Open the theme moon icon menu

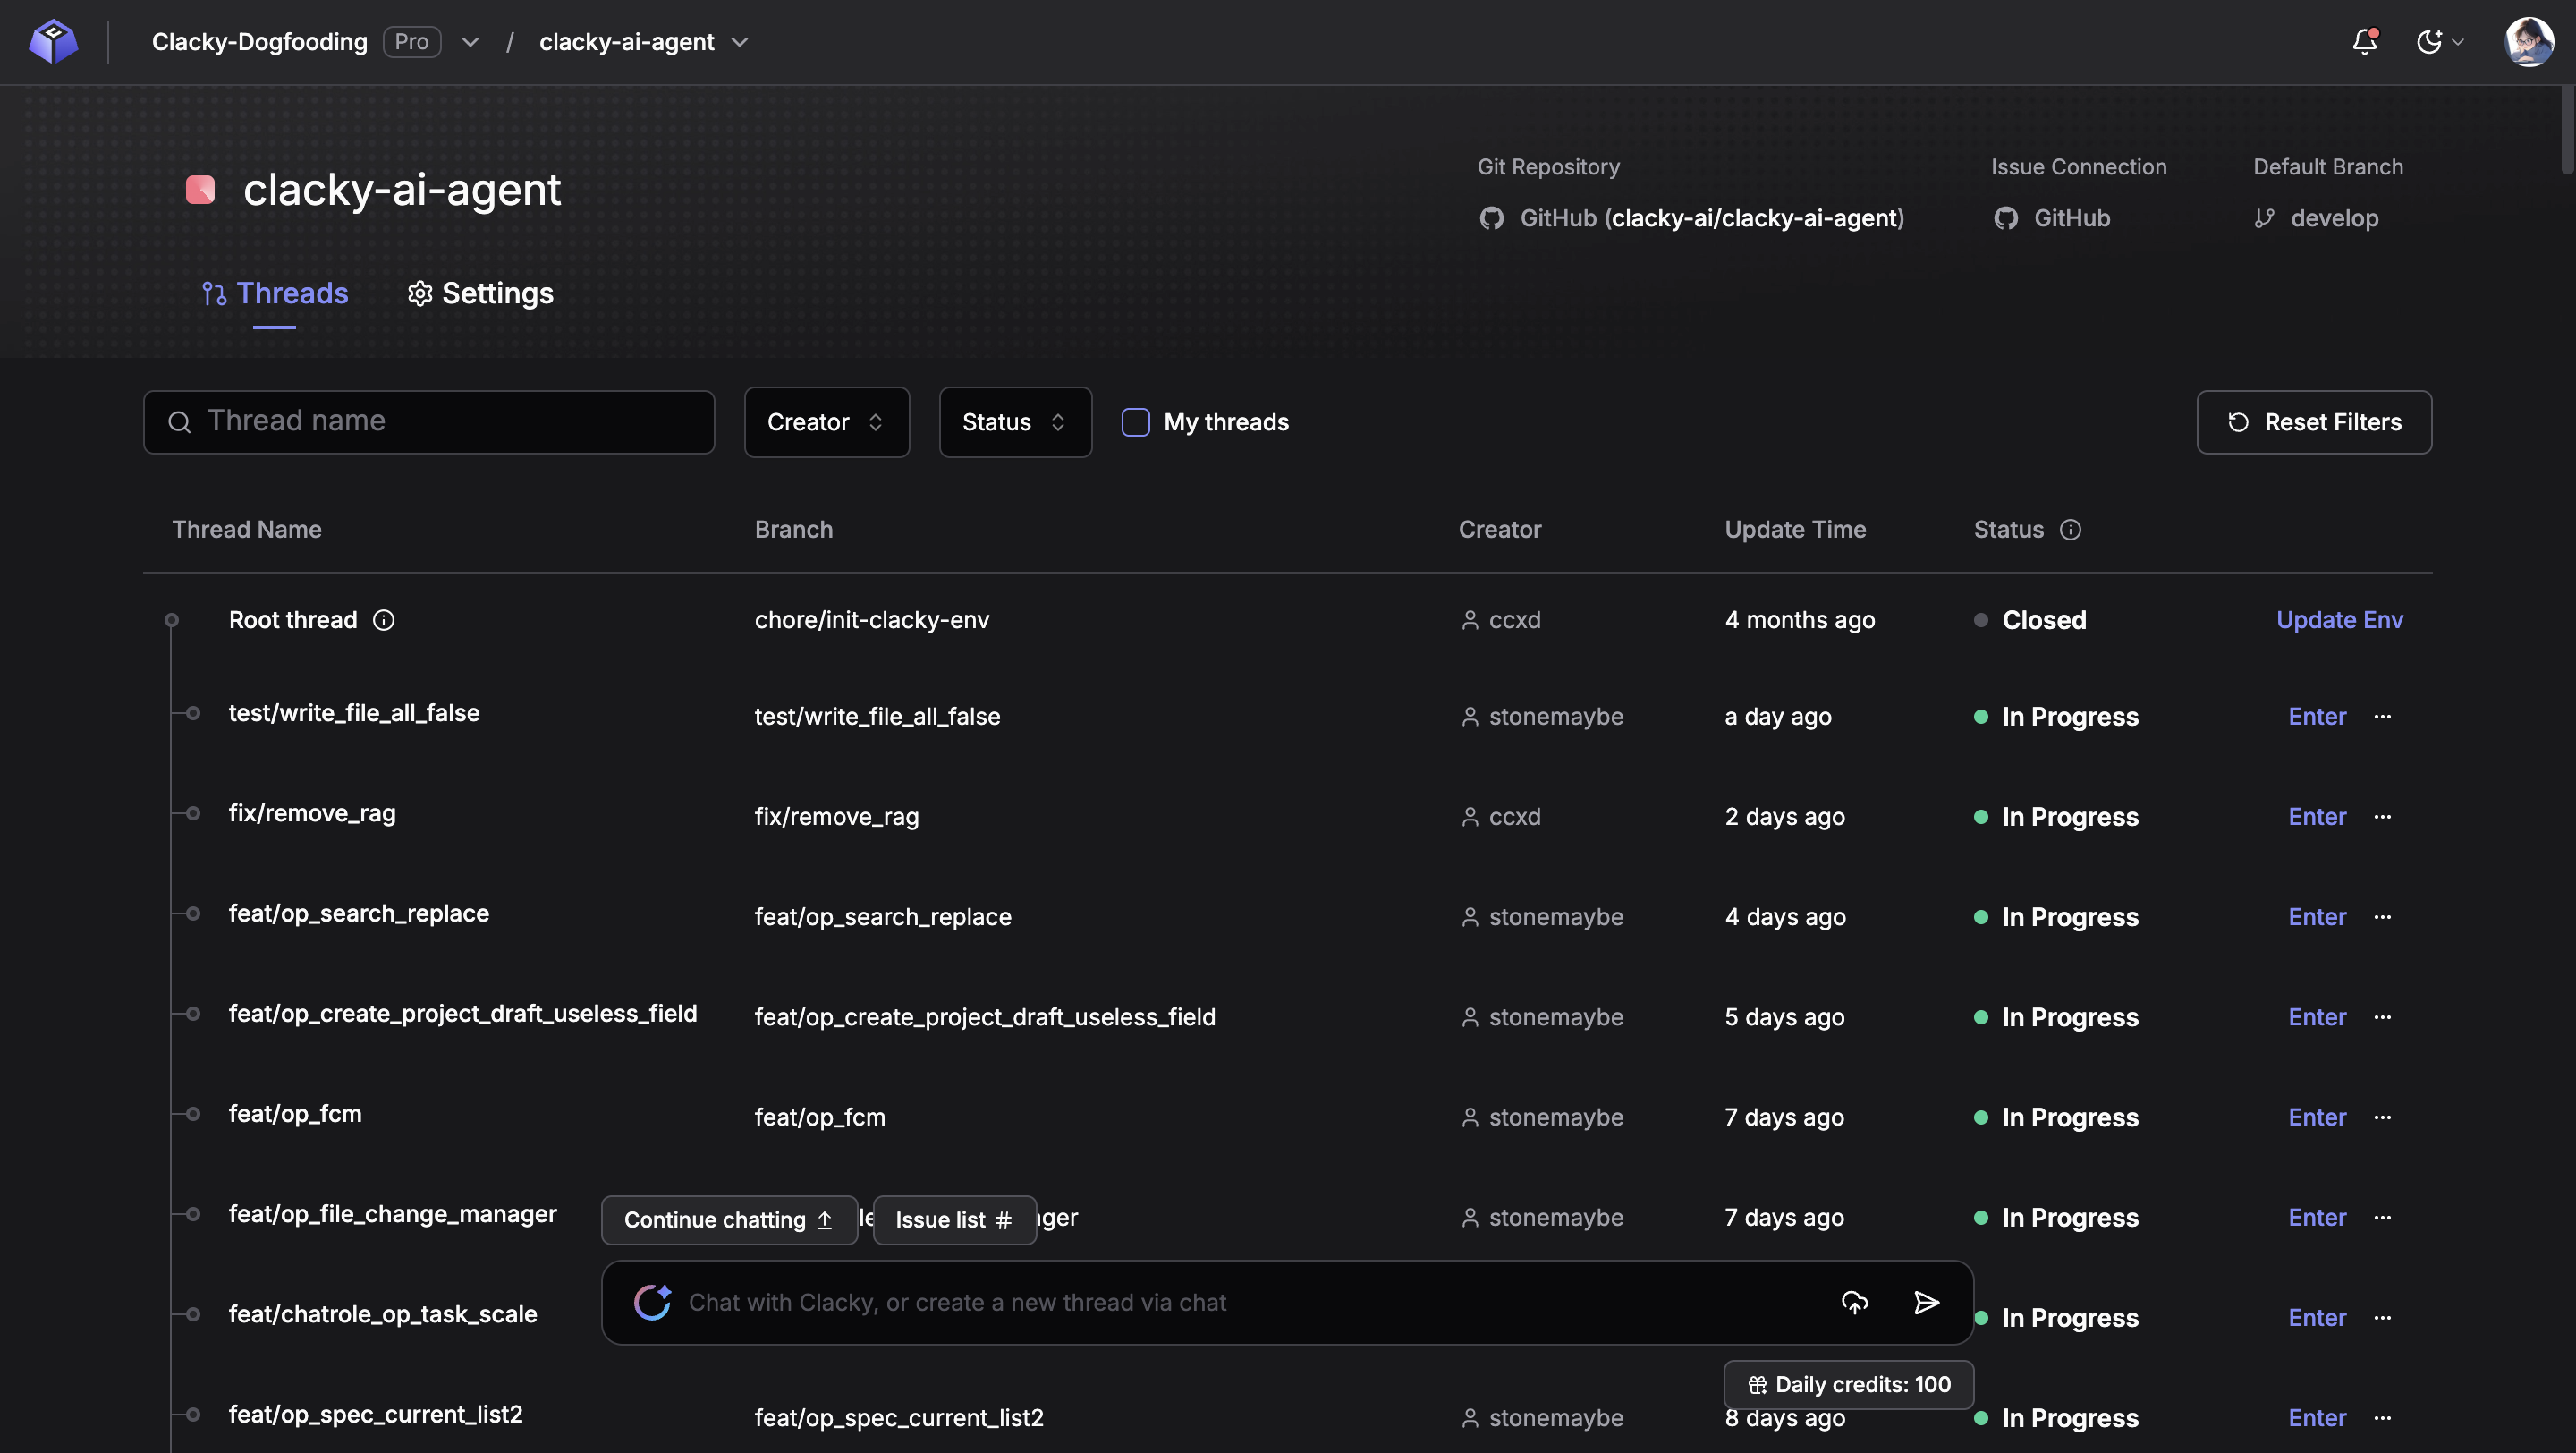pos(2439,41)
